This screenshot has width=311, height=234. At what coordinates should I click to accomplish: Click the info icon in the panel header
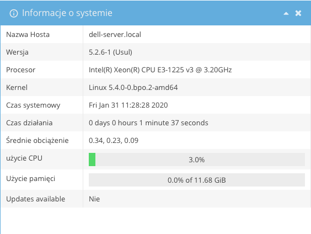pos(14,13)
